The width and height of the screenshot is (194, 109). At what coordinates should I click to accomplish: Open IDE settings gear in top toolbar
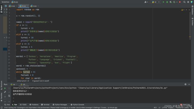pyautogui.click(x=188, y=2)
